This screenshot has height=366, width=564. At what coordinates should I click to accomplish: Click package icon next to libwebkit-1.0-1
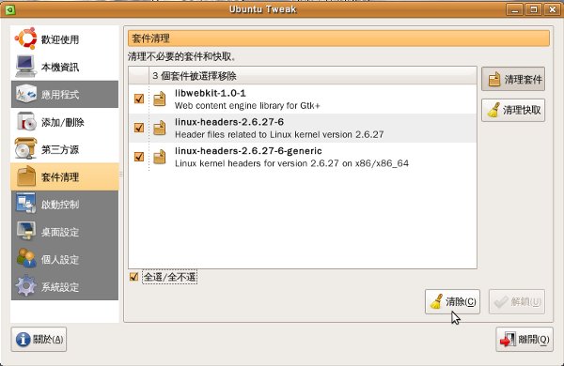(x=160, y=99)
